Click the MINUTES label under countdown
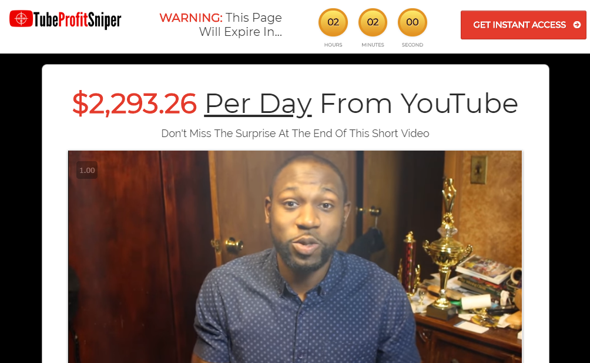 coord(373,45)
